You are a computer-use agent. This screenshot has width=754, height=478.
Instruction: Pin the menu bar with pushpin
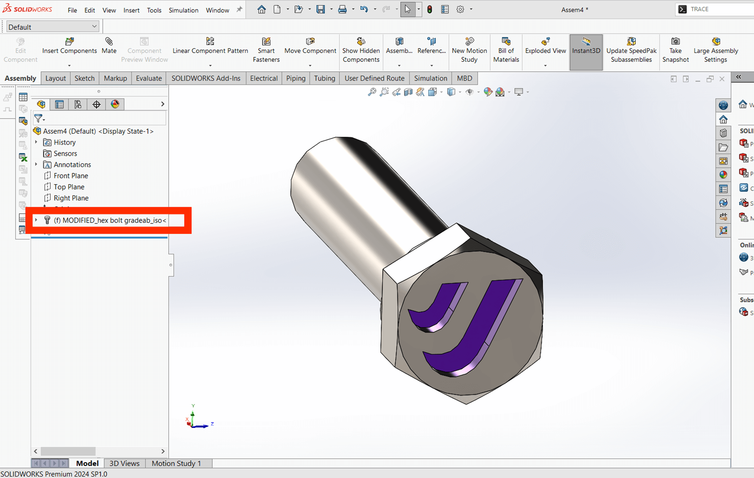pos(239,9)
